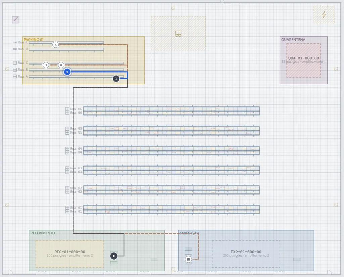Click the route start play marker

(x=114, y=256)
